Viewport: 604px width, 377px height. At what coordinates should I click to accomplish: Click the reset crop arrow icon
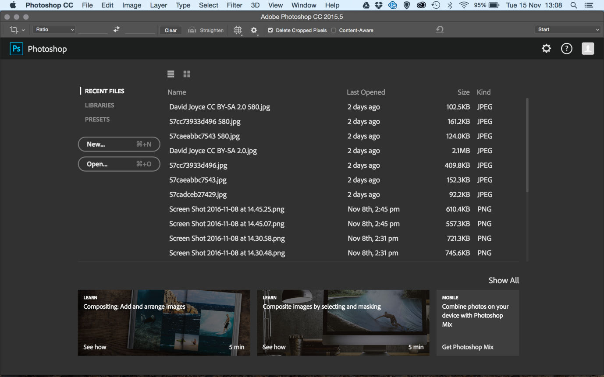(440, 29)
